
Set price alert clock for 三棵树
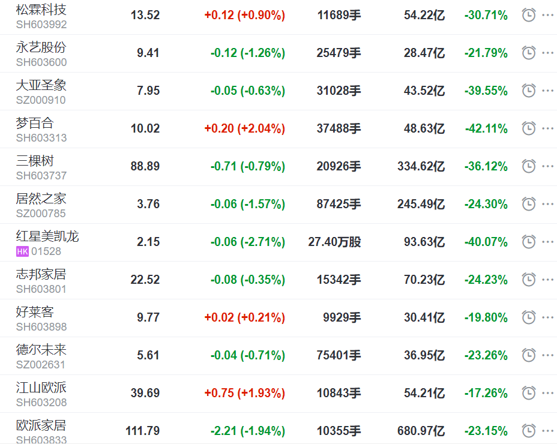tap(529, 166)
